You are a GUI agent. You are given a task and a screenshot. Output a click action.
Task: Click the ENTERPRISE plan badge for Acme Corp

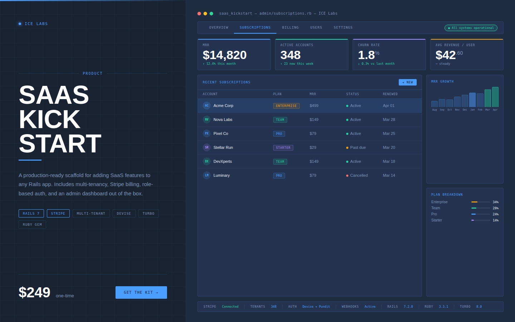(286, 106)
